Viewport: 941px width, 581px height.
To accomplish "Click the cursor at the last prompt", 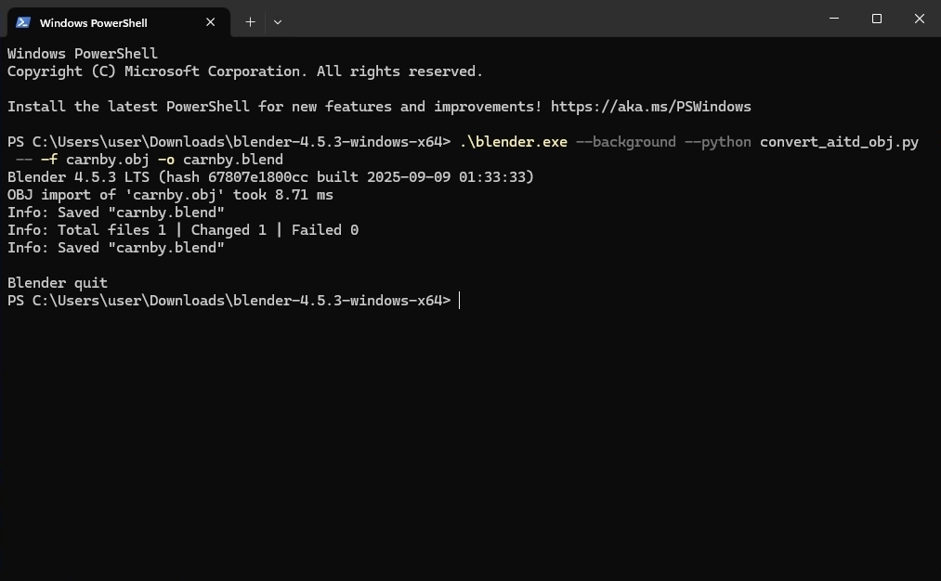I will point(459,301).
